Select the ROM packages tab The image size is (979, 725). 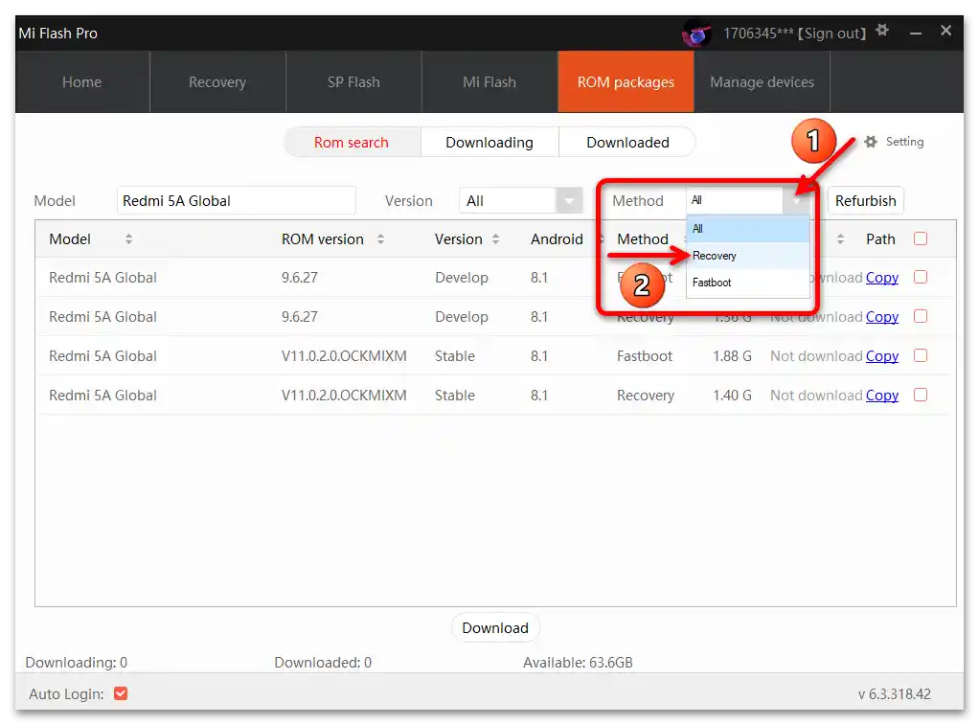pos(626,81)
